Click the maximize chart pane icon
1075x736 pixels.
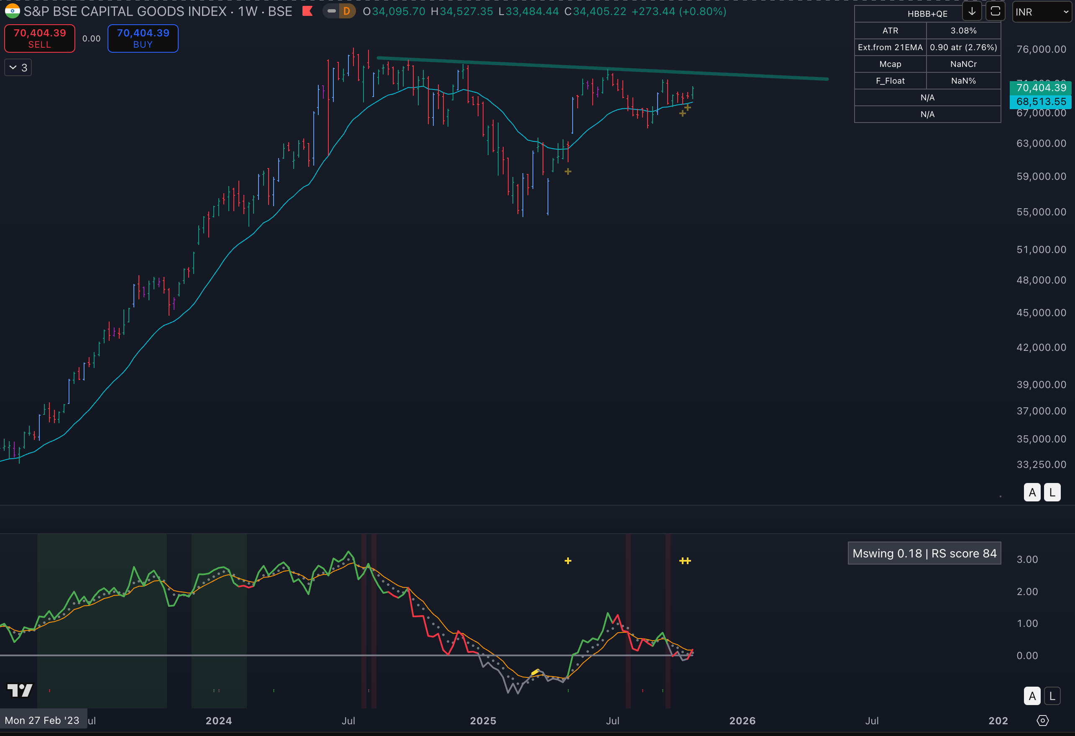[x=995, y=12]
